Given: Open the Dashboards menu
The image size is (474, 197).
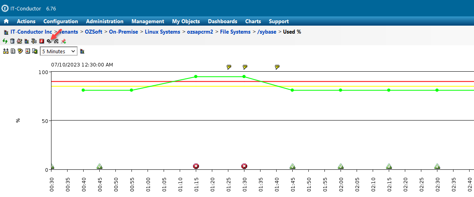Looking at the screenshot, I should click(x=222, y=22).
